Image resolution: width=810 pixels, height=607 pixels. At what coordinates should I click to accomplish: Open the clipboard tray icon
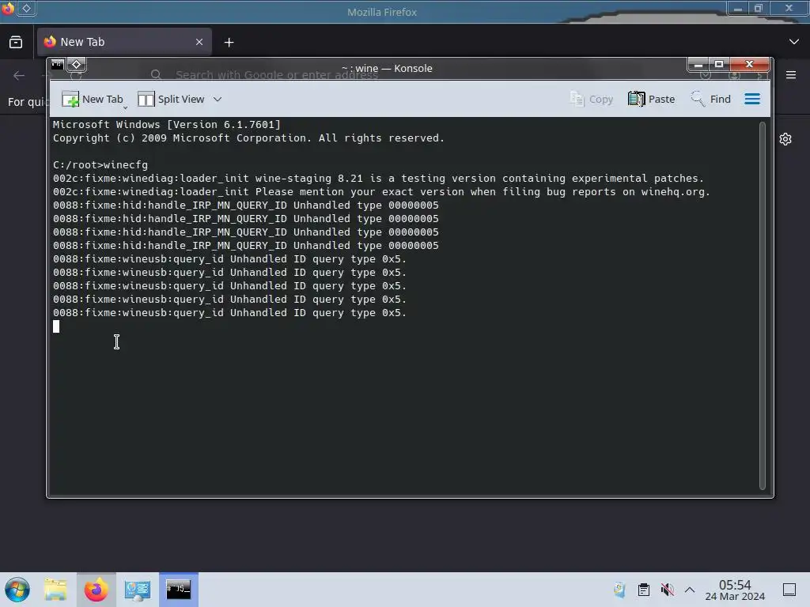(x=644, y=590)
